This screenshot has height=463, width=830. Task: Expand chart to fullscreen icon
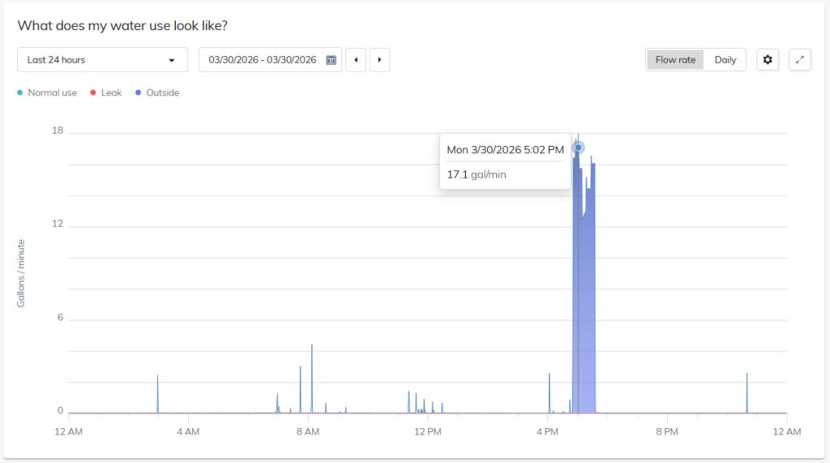click(x=800, y=60)
